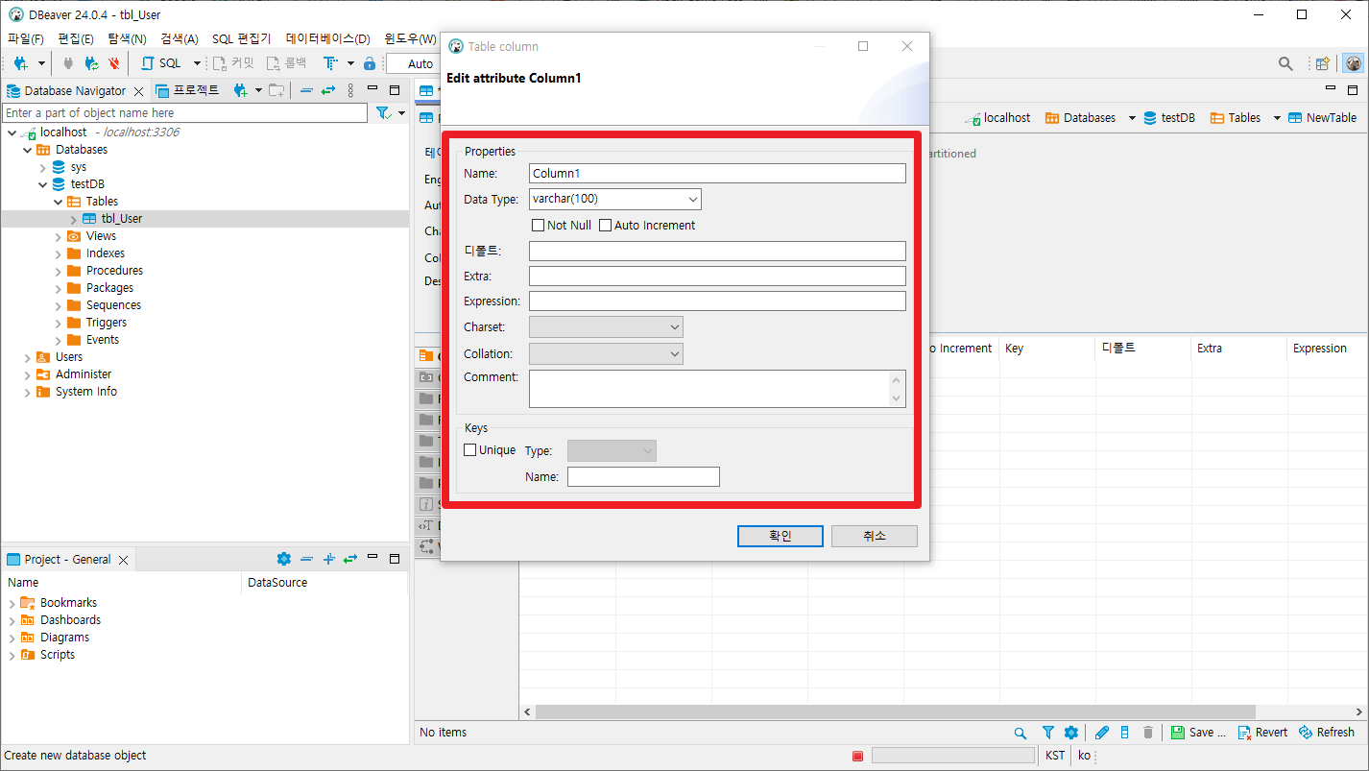Open the Charset dropdown

click(606, 327)
